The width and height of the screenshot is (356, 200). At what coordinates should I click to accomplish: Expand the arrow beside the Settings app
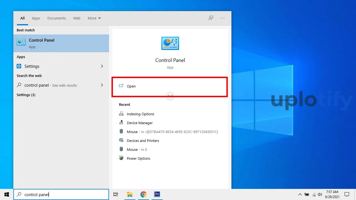(102, 66)
